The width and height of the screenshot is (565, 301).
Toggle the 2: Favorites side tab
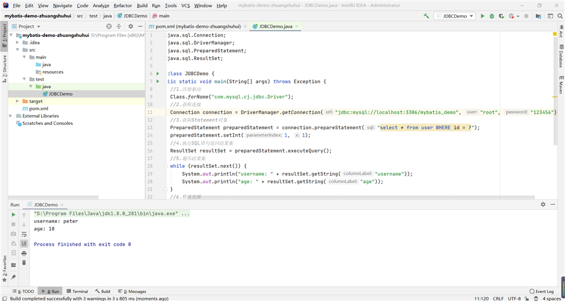point(4,268)
